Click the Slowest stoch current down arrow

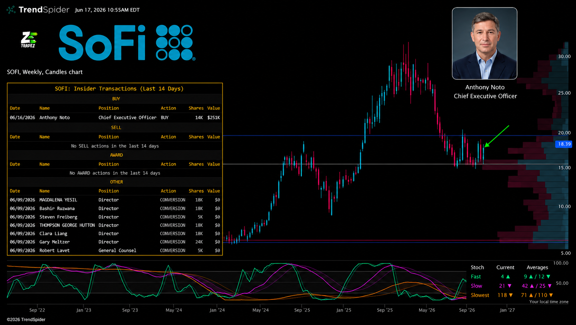click(511, 295)
